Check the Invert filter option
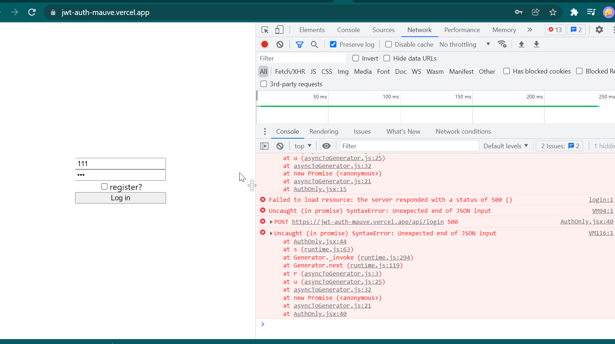 [356, 58]
